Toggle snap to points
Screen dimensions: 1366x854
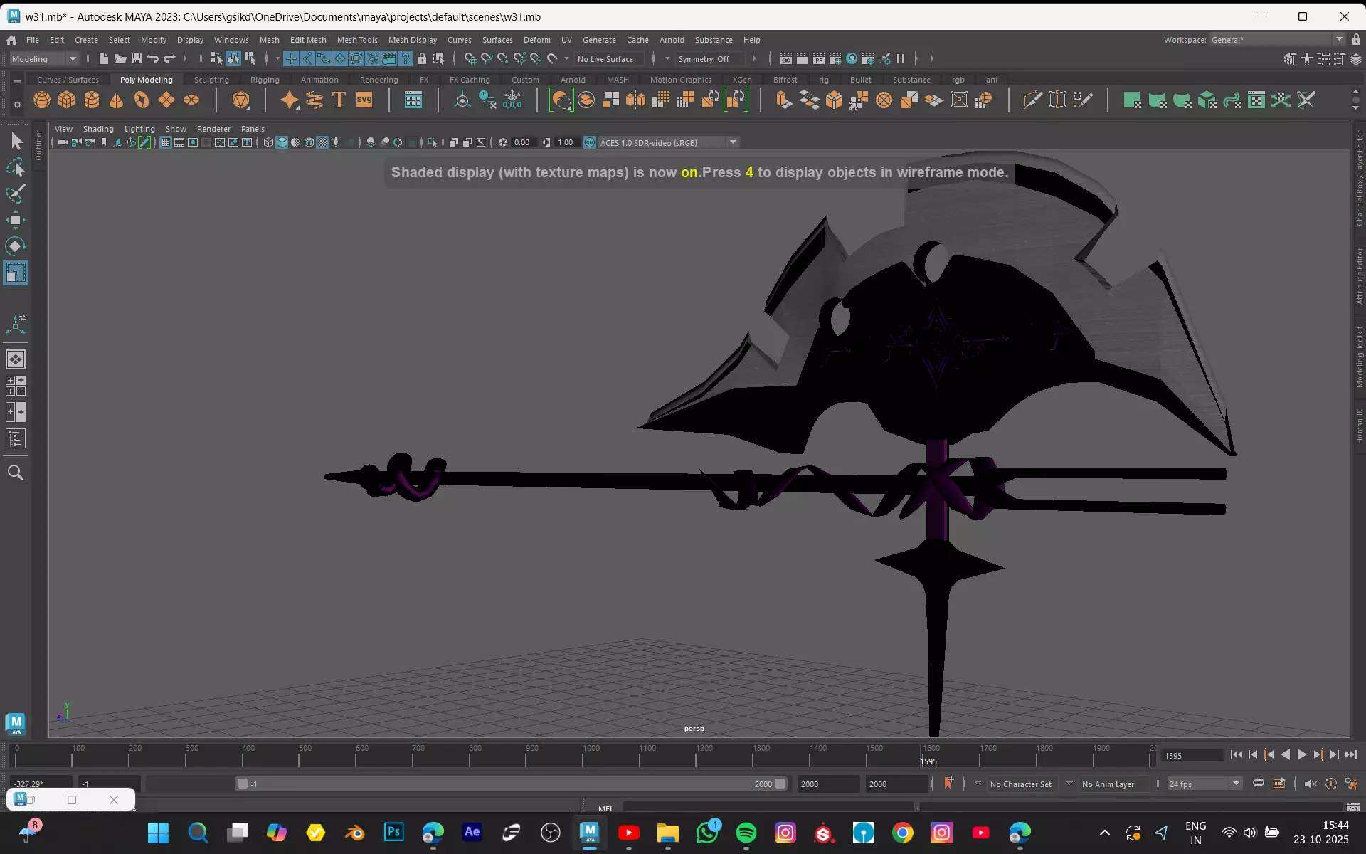pyautogui.click(x=503, y=58)
